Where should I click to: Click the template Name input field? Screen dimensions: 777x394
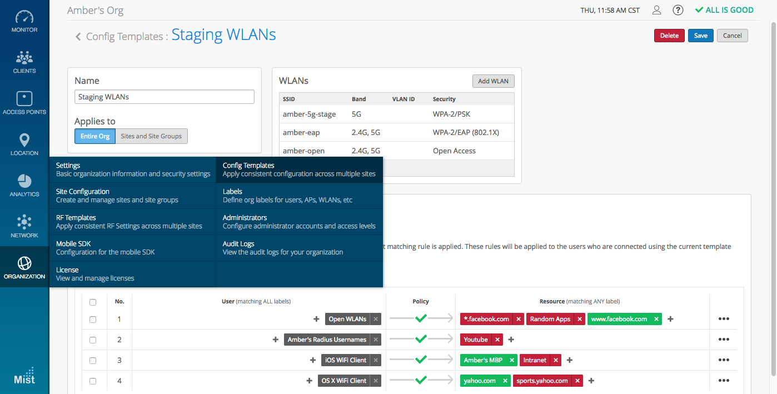(165, 97)
